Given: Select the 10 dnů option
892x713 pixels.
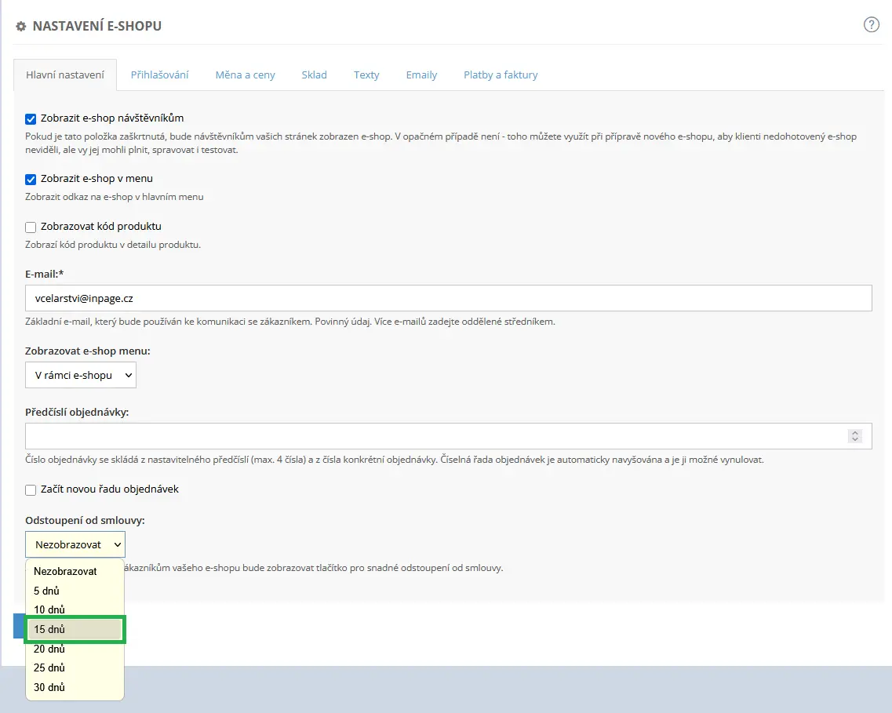Looking at the screenshot, I should point(75,609).
